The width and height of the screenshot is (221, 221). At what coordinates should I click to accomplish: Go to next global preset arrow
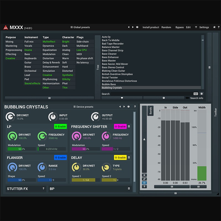[x=133, y=27]
